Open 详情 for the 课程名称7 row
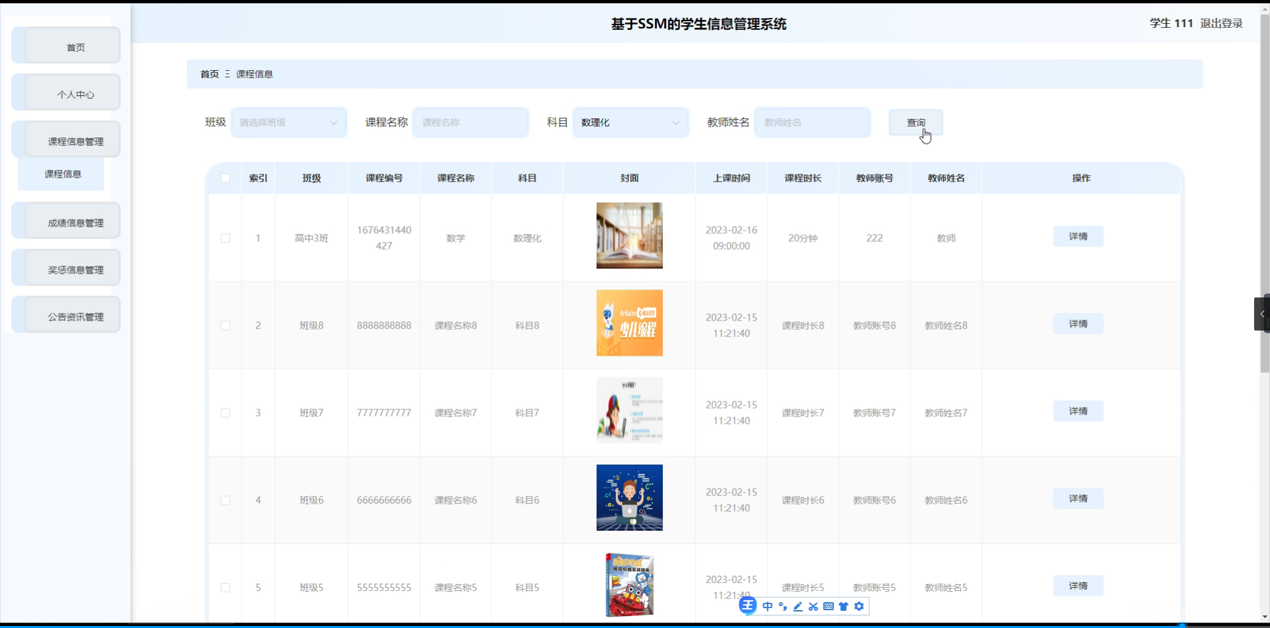1270x628 pixels. (x=1078, y=411)
